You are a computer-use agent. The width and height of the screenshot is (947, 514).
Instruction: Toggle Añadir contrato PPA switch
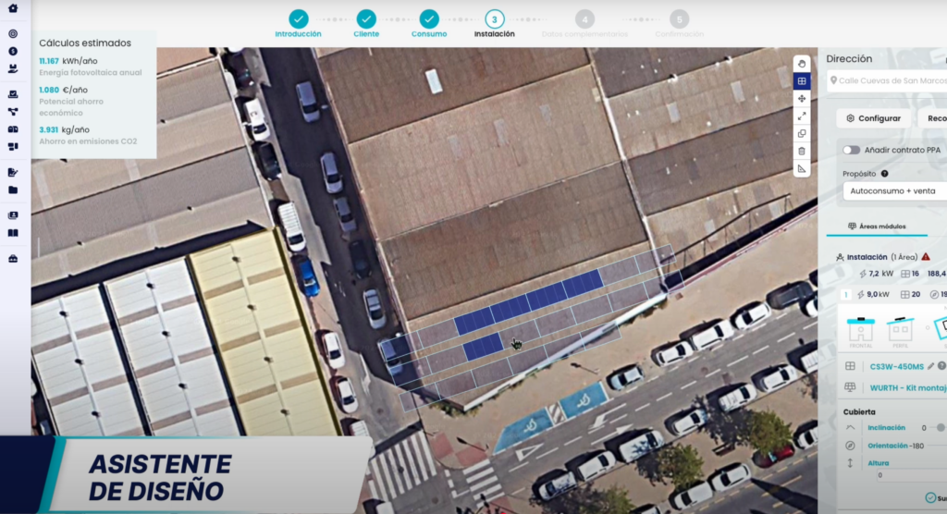(851, 150)
